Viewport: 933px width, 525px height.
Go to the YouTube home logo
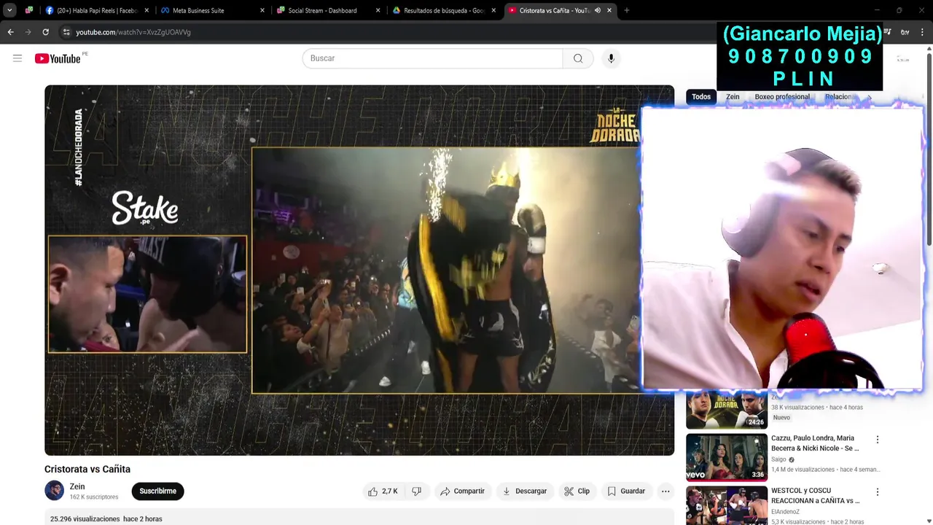[58, 58]
